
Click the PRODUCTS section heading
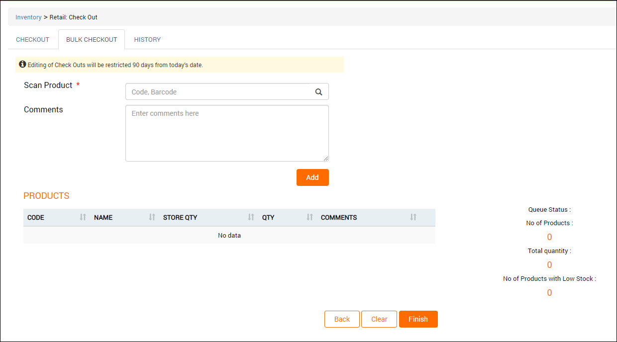click(x=46, y=196)
